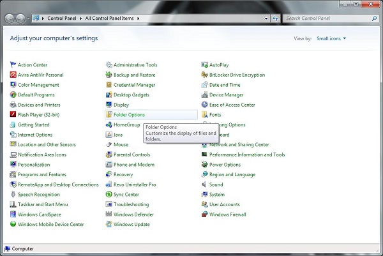383x256 pixels.
Task: Open the Action Center flag icon
Action: [x=13, y=65]
